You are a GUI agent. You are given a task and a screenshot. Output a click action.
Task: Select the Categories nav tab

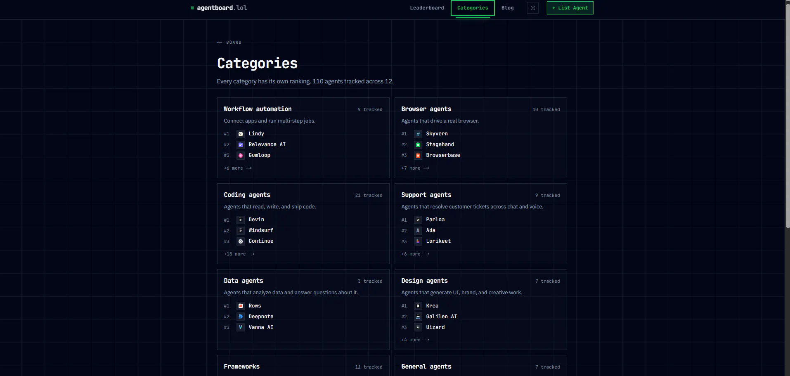coord(473,8)
